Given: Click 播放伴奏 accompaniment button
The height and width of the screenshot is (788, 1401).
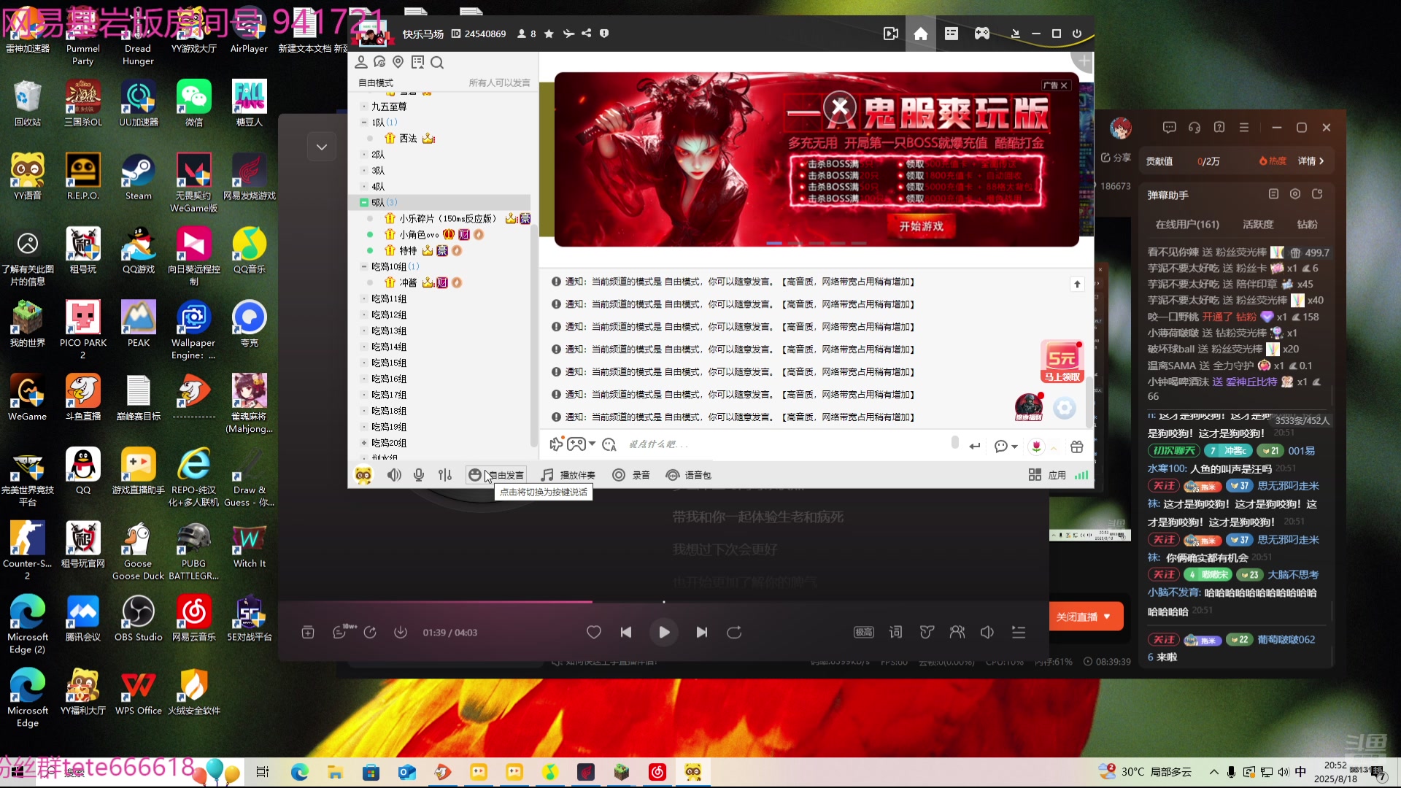Looking at the screenshot, I should click(x=568, y=475).
